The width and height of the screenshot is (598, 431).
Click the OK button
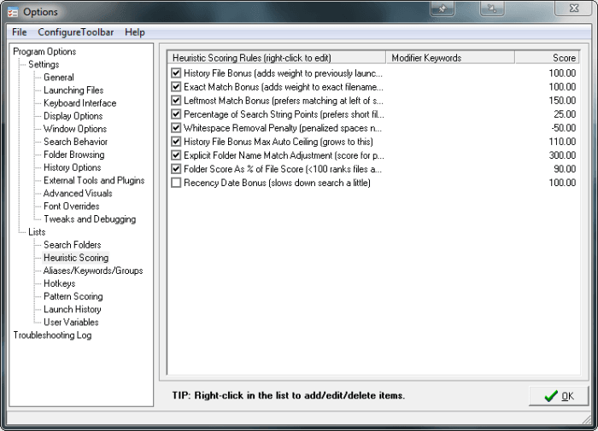(x=559, y=396)
